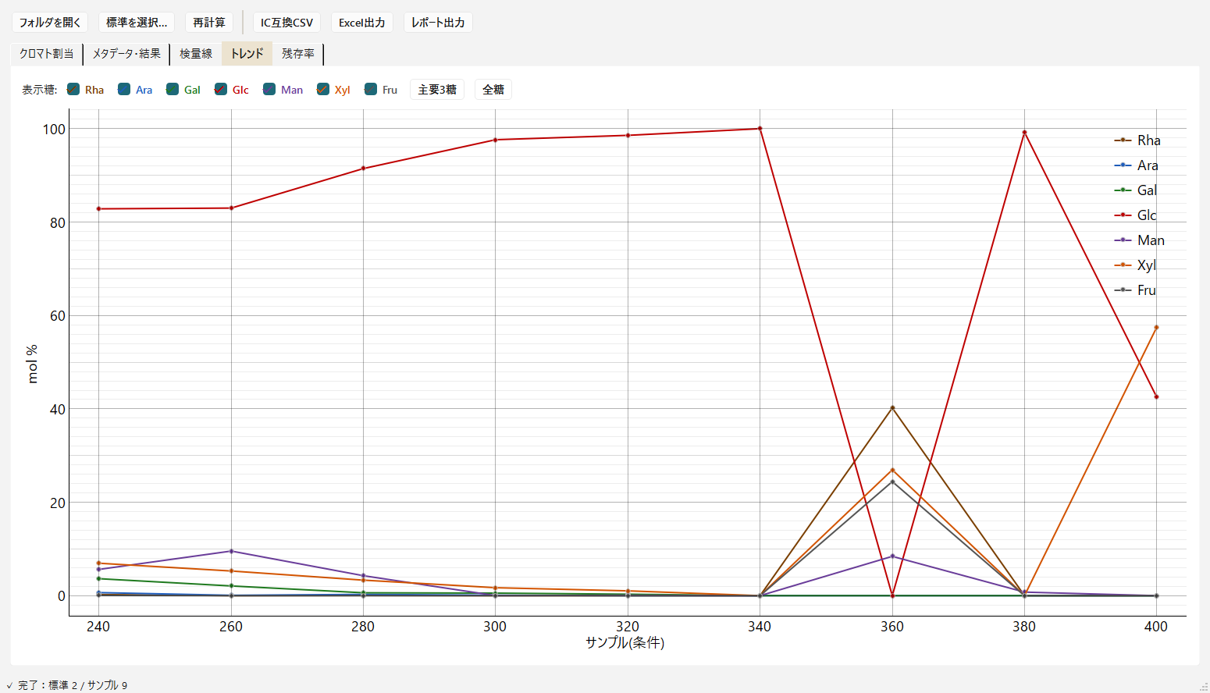Click Ara entry in chart legend
Screen dimensions: 1210x693
(x=1137, y=165)
